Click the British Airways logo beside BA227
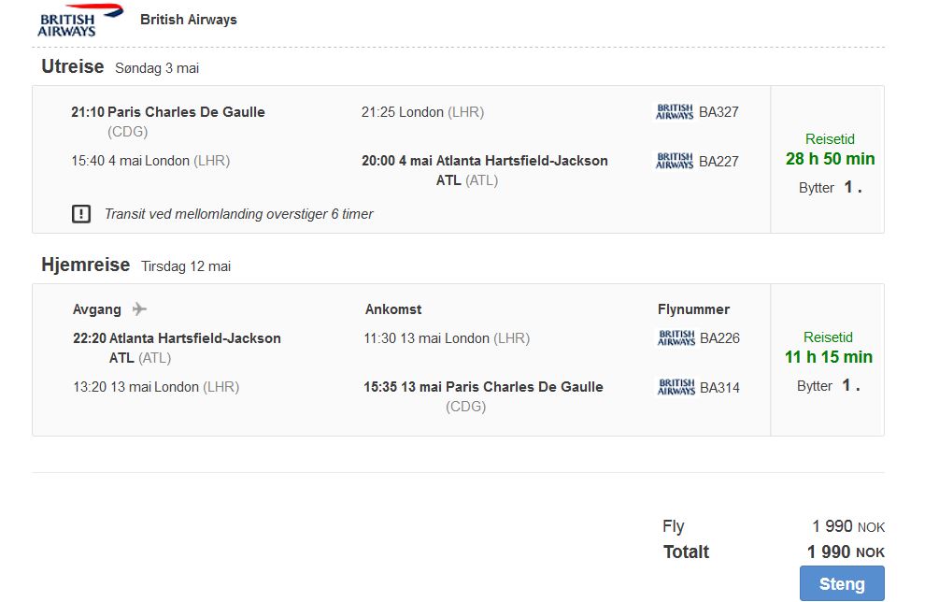Screen dimensions: 939x602 675,161
